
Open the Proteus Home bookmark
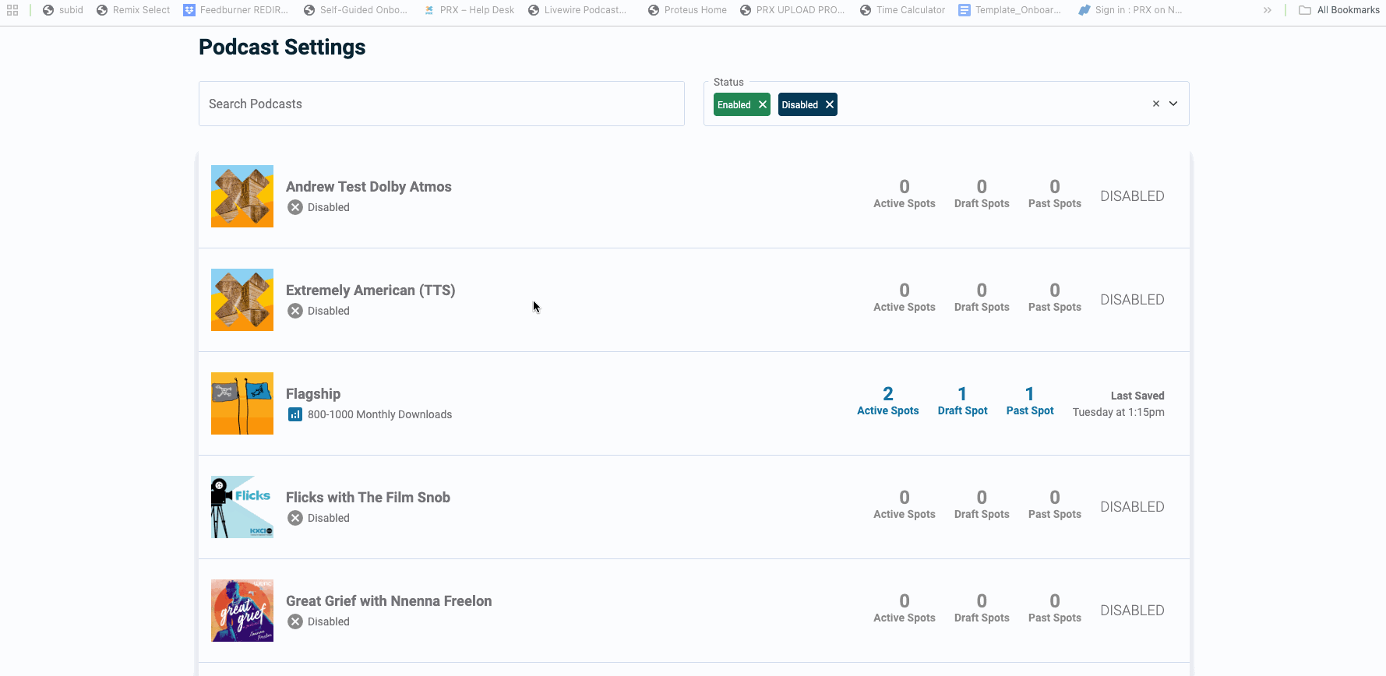click(x=687, y=10)
